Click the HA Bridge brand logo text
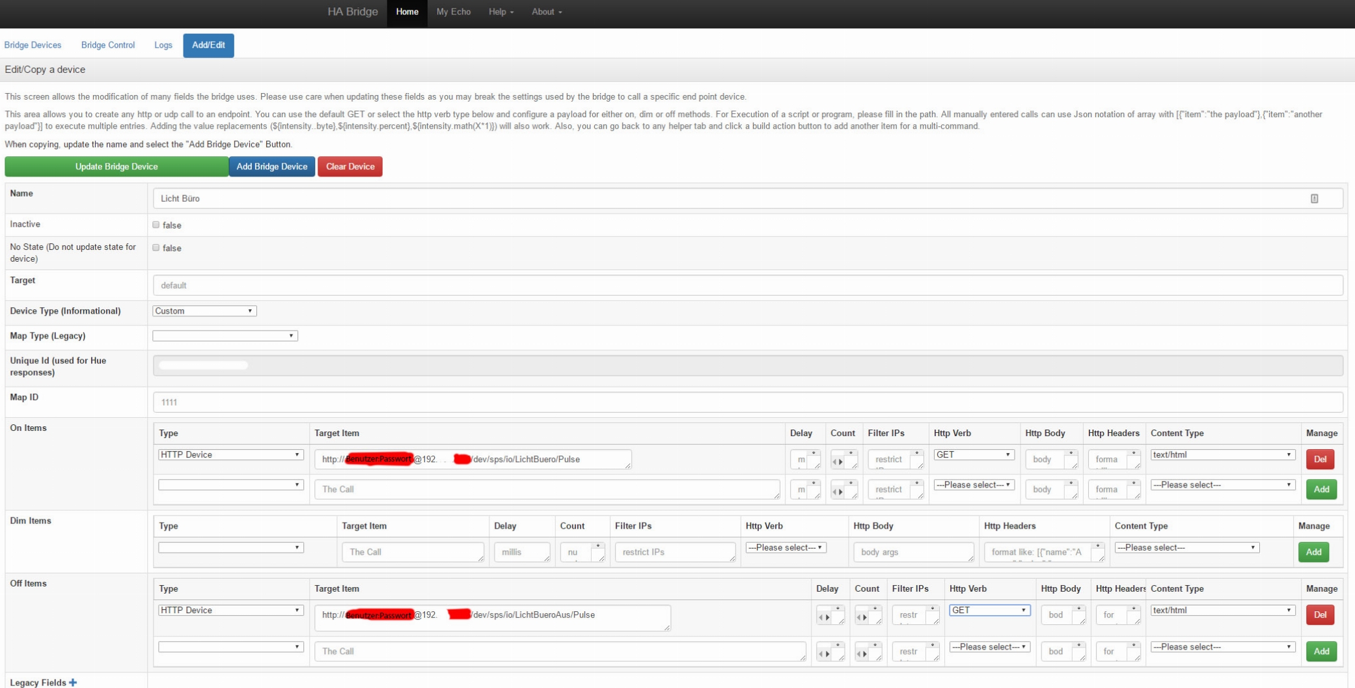1355x688 pixels. 352,12
